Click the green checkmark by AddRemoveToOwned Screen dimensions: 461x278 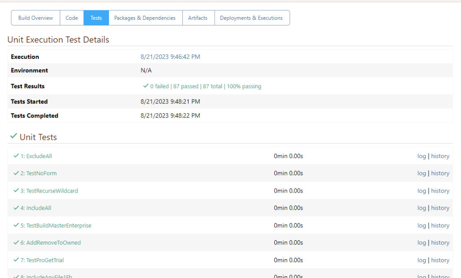point(16,242)
